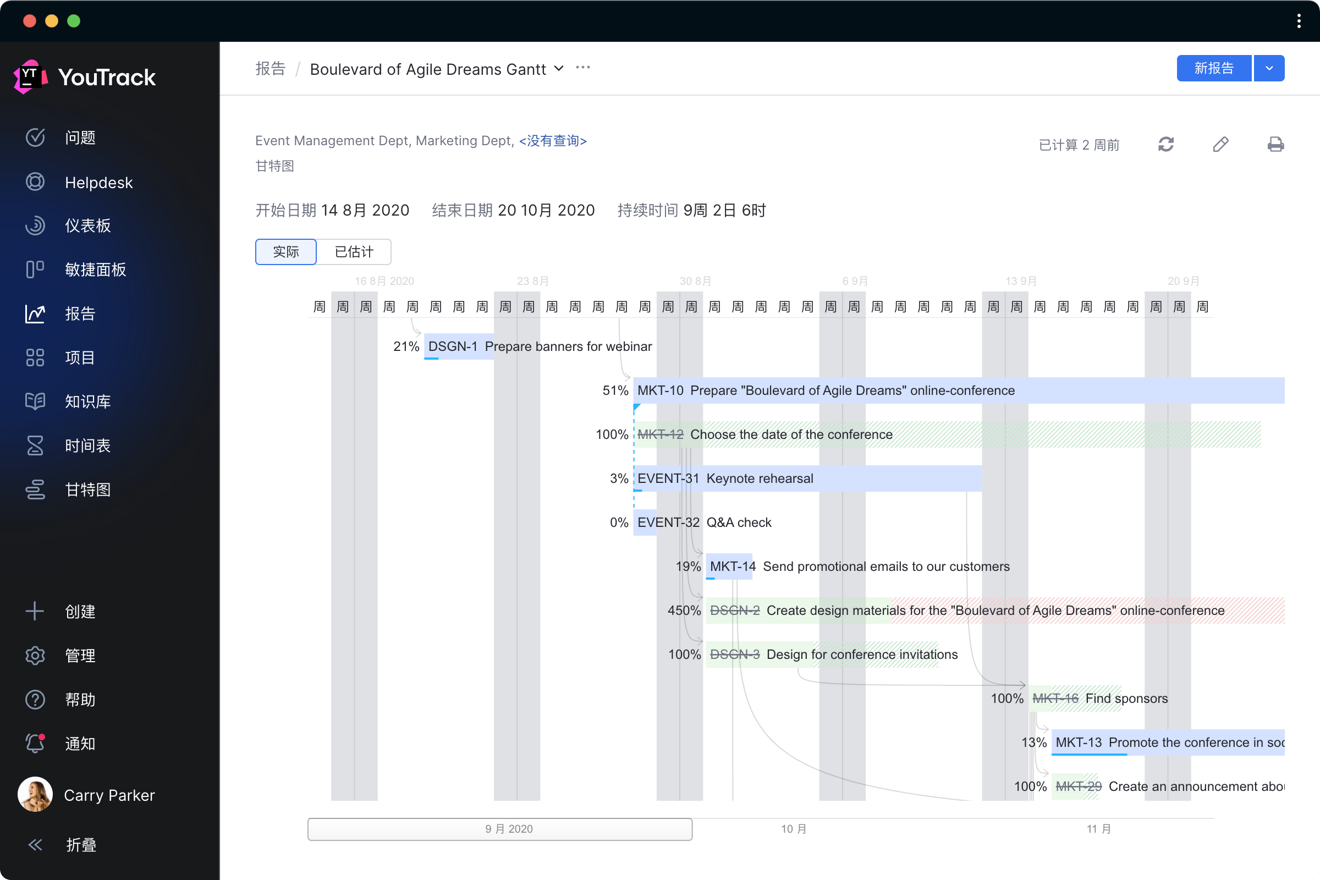Click on MKT-10 Gantt bar task
This screenshot has height=880, width=1320.
click(958, 390)
